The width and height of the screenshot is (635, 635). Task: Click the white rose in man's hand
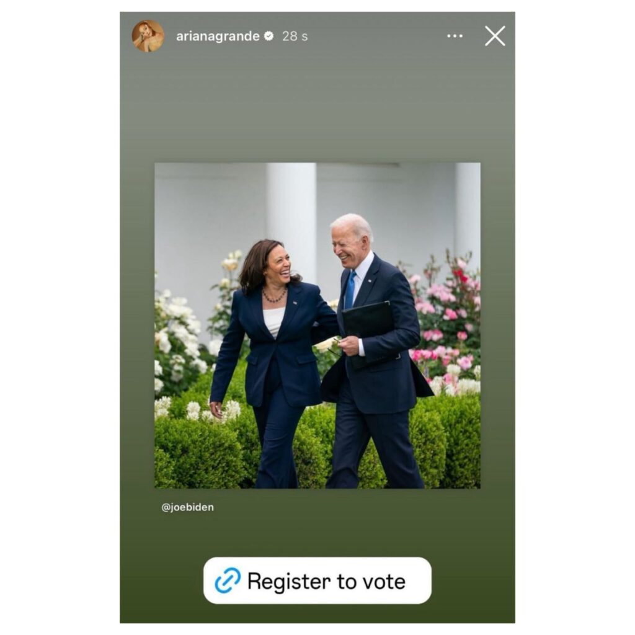(x=326, y=344)
